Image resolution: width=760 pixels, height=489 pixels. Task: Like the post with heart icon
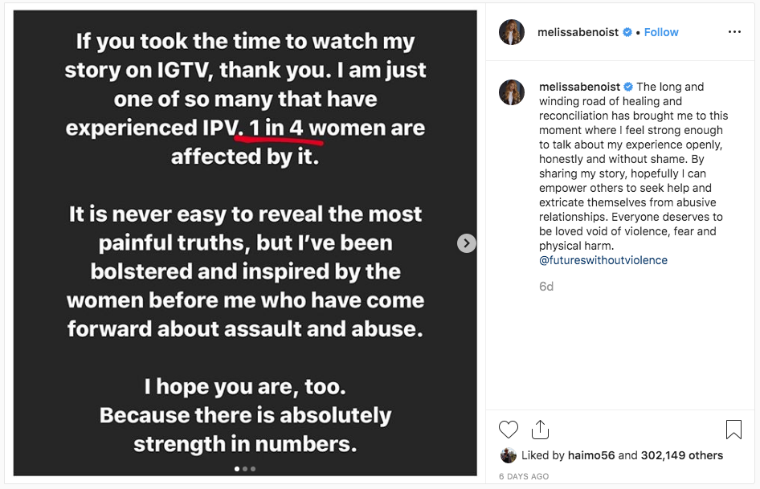[x=509, y=429]
